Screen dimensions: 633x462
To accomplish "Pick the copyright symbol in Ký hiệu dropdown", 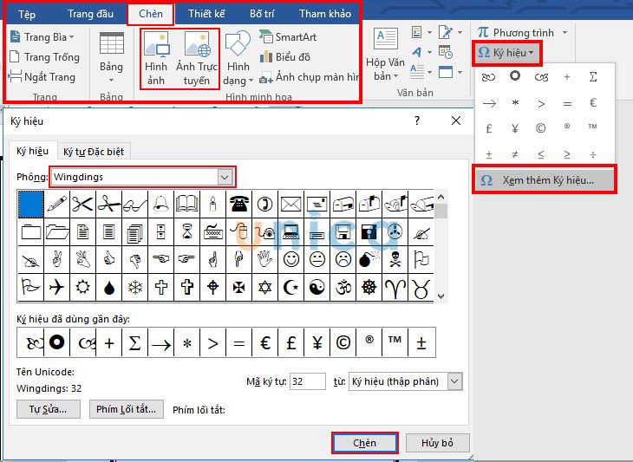I will click(540, 128).
